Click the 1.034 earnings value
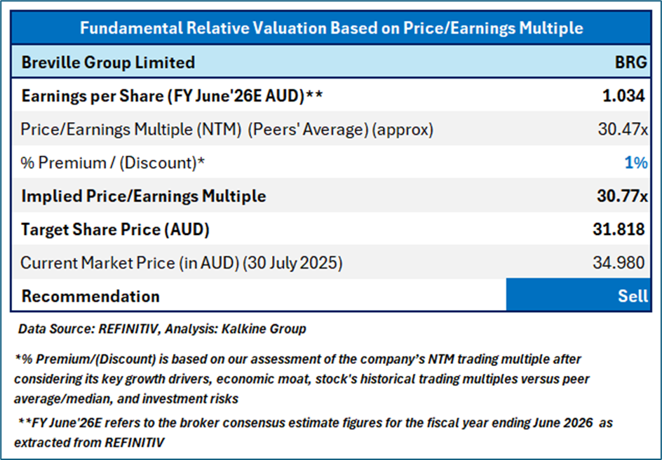 pyautogui.click(x=623, y=95)
